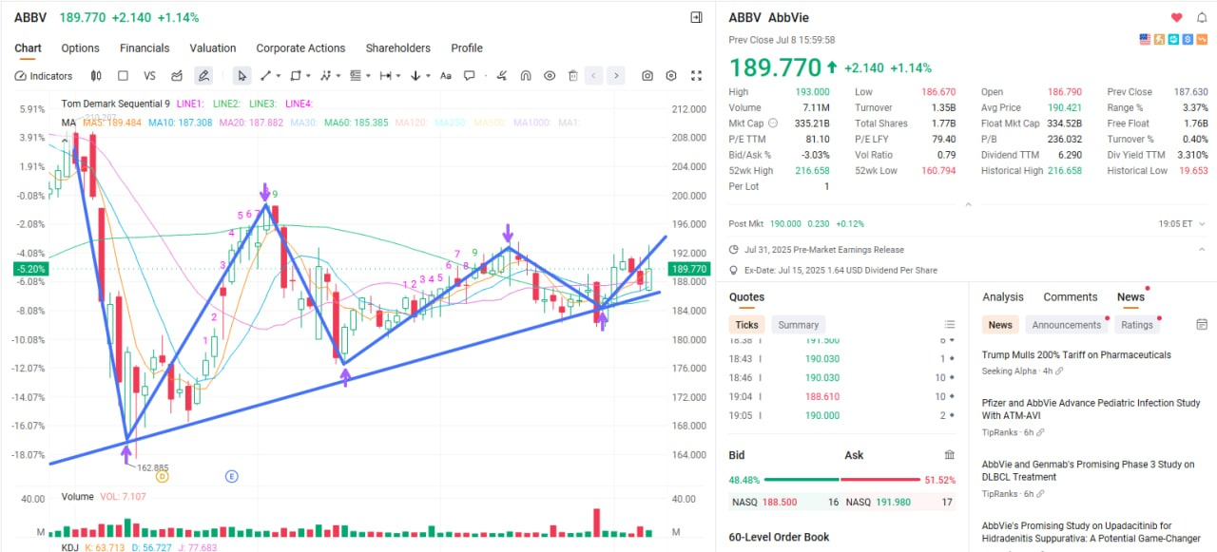Screen dimensions: 1217x552
Task: Open the Financials tab
Action: pyautogui.click(x=145, y=48)
